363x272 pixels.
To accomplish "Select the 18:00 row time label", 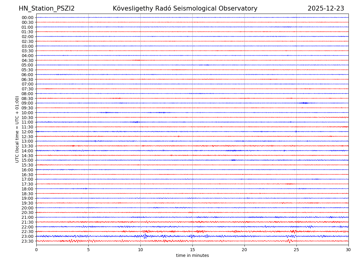I will tap(28, 189).
